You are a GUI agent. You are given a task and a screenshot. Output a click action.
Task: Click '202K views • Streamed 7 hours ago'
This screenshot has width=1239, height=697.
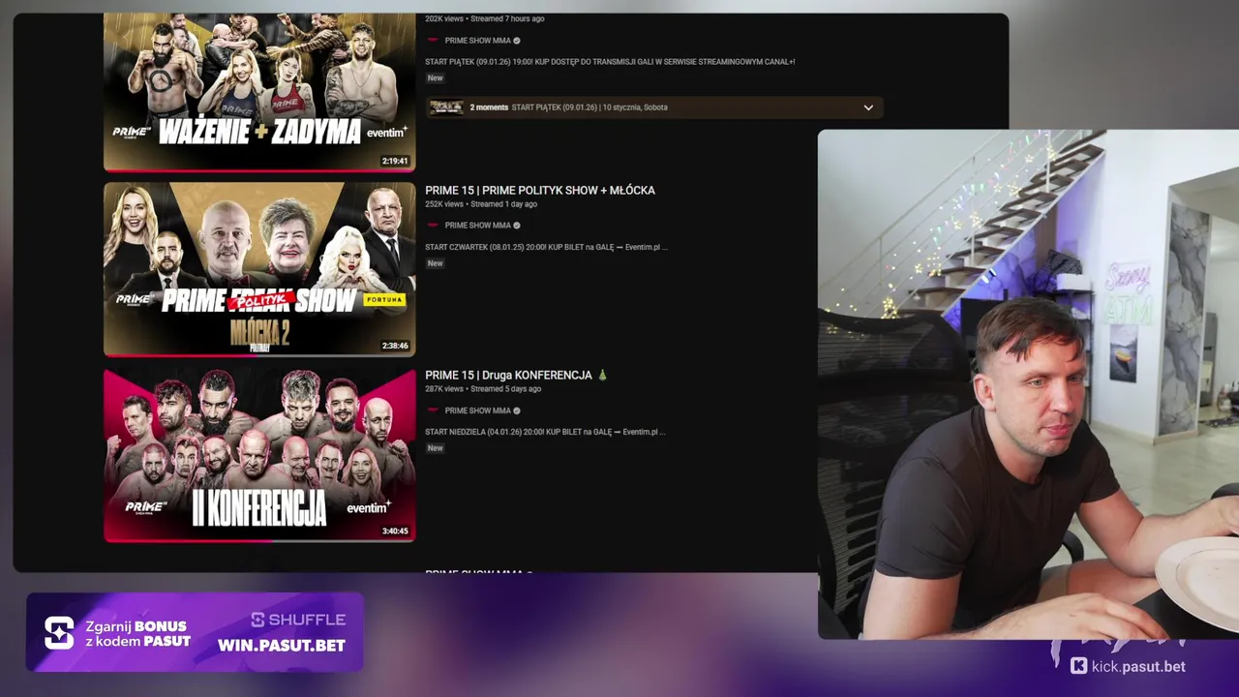click(485, 19)
